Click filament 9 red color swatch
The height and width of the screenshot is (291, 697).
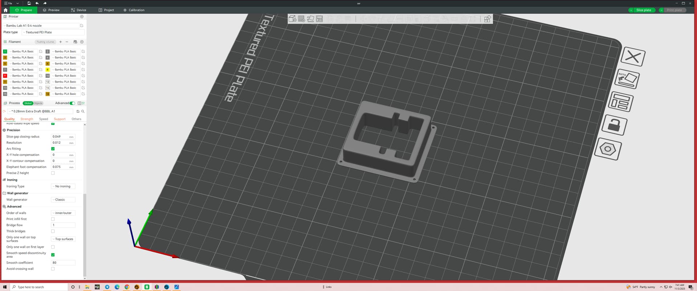click(5, 76)
